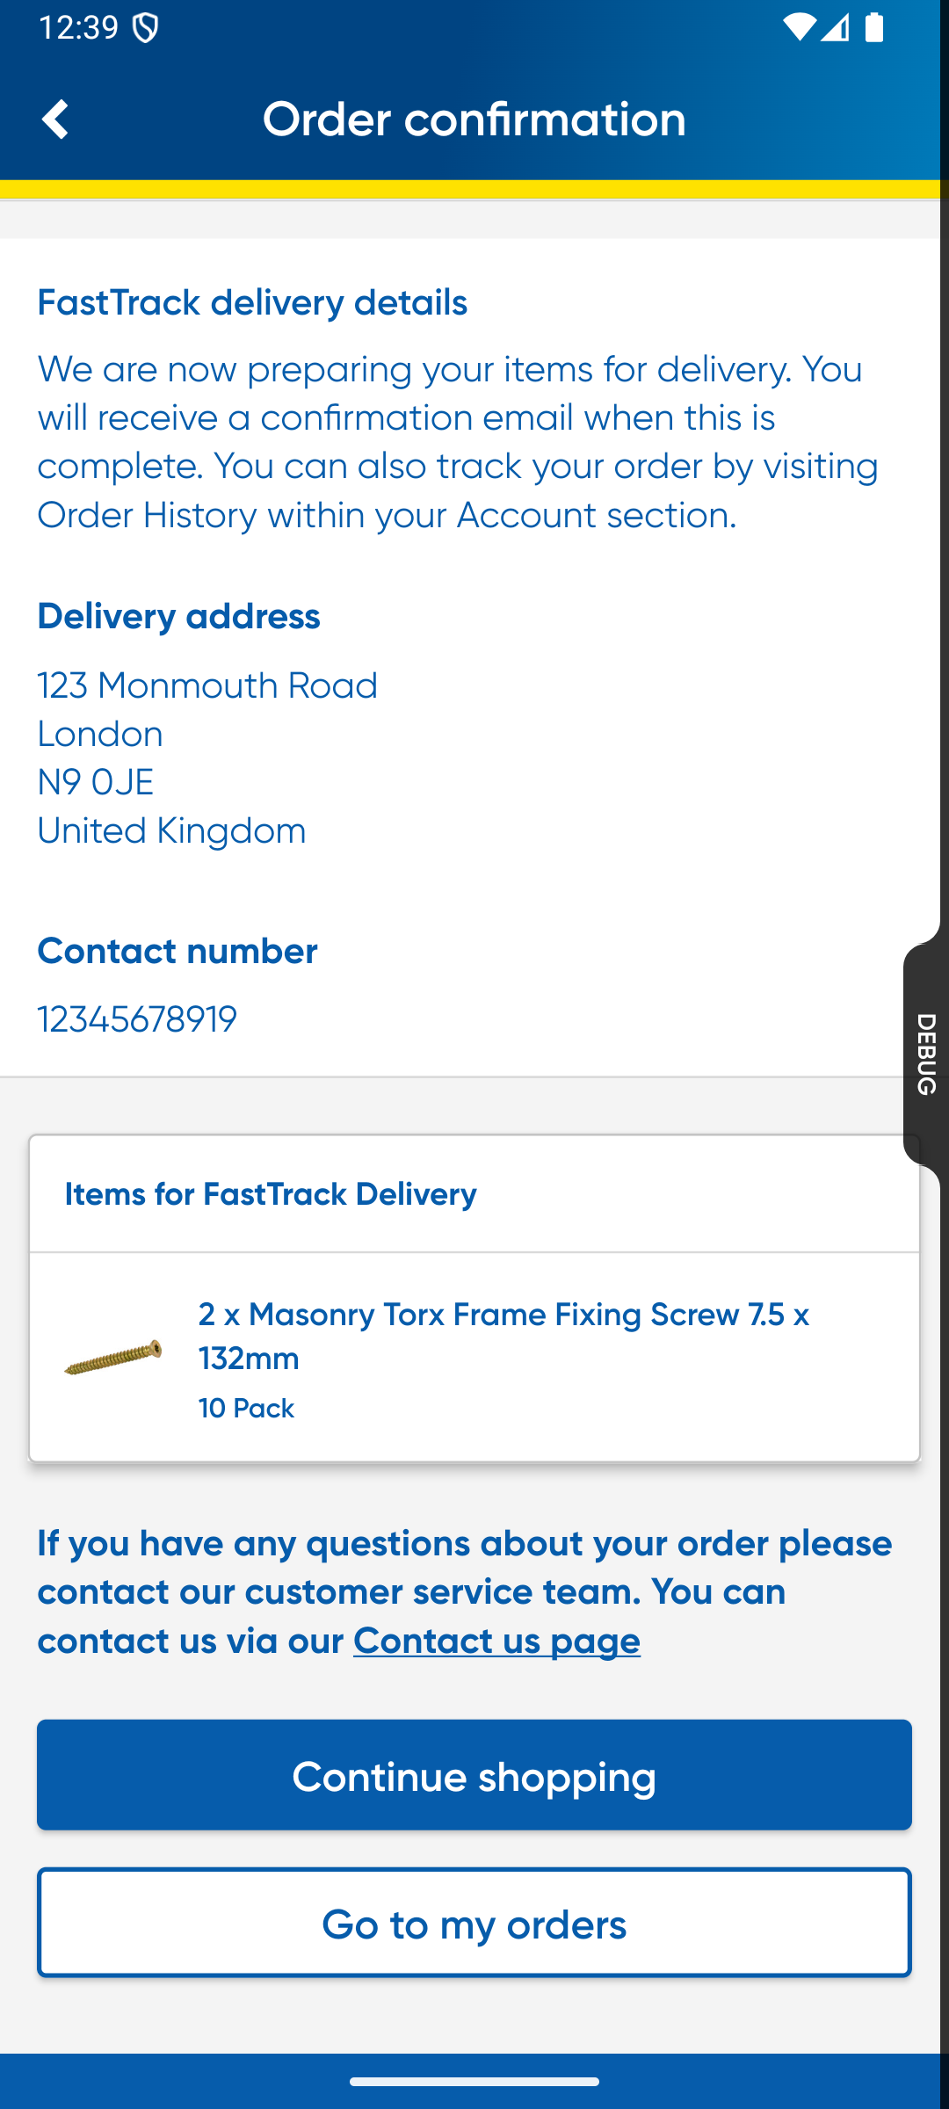949x2109 pixels.
Task: Tap the masonry screw product image
Action: point(113,1358)
